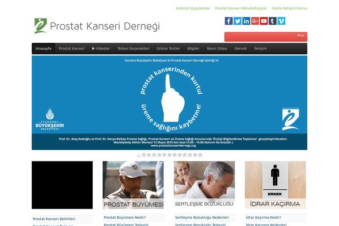
Task: Open the İDRAR KAÇIRMA image card
Action: coord(275,185)
